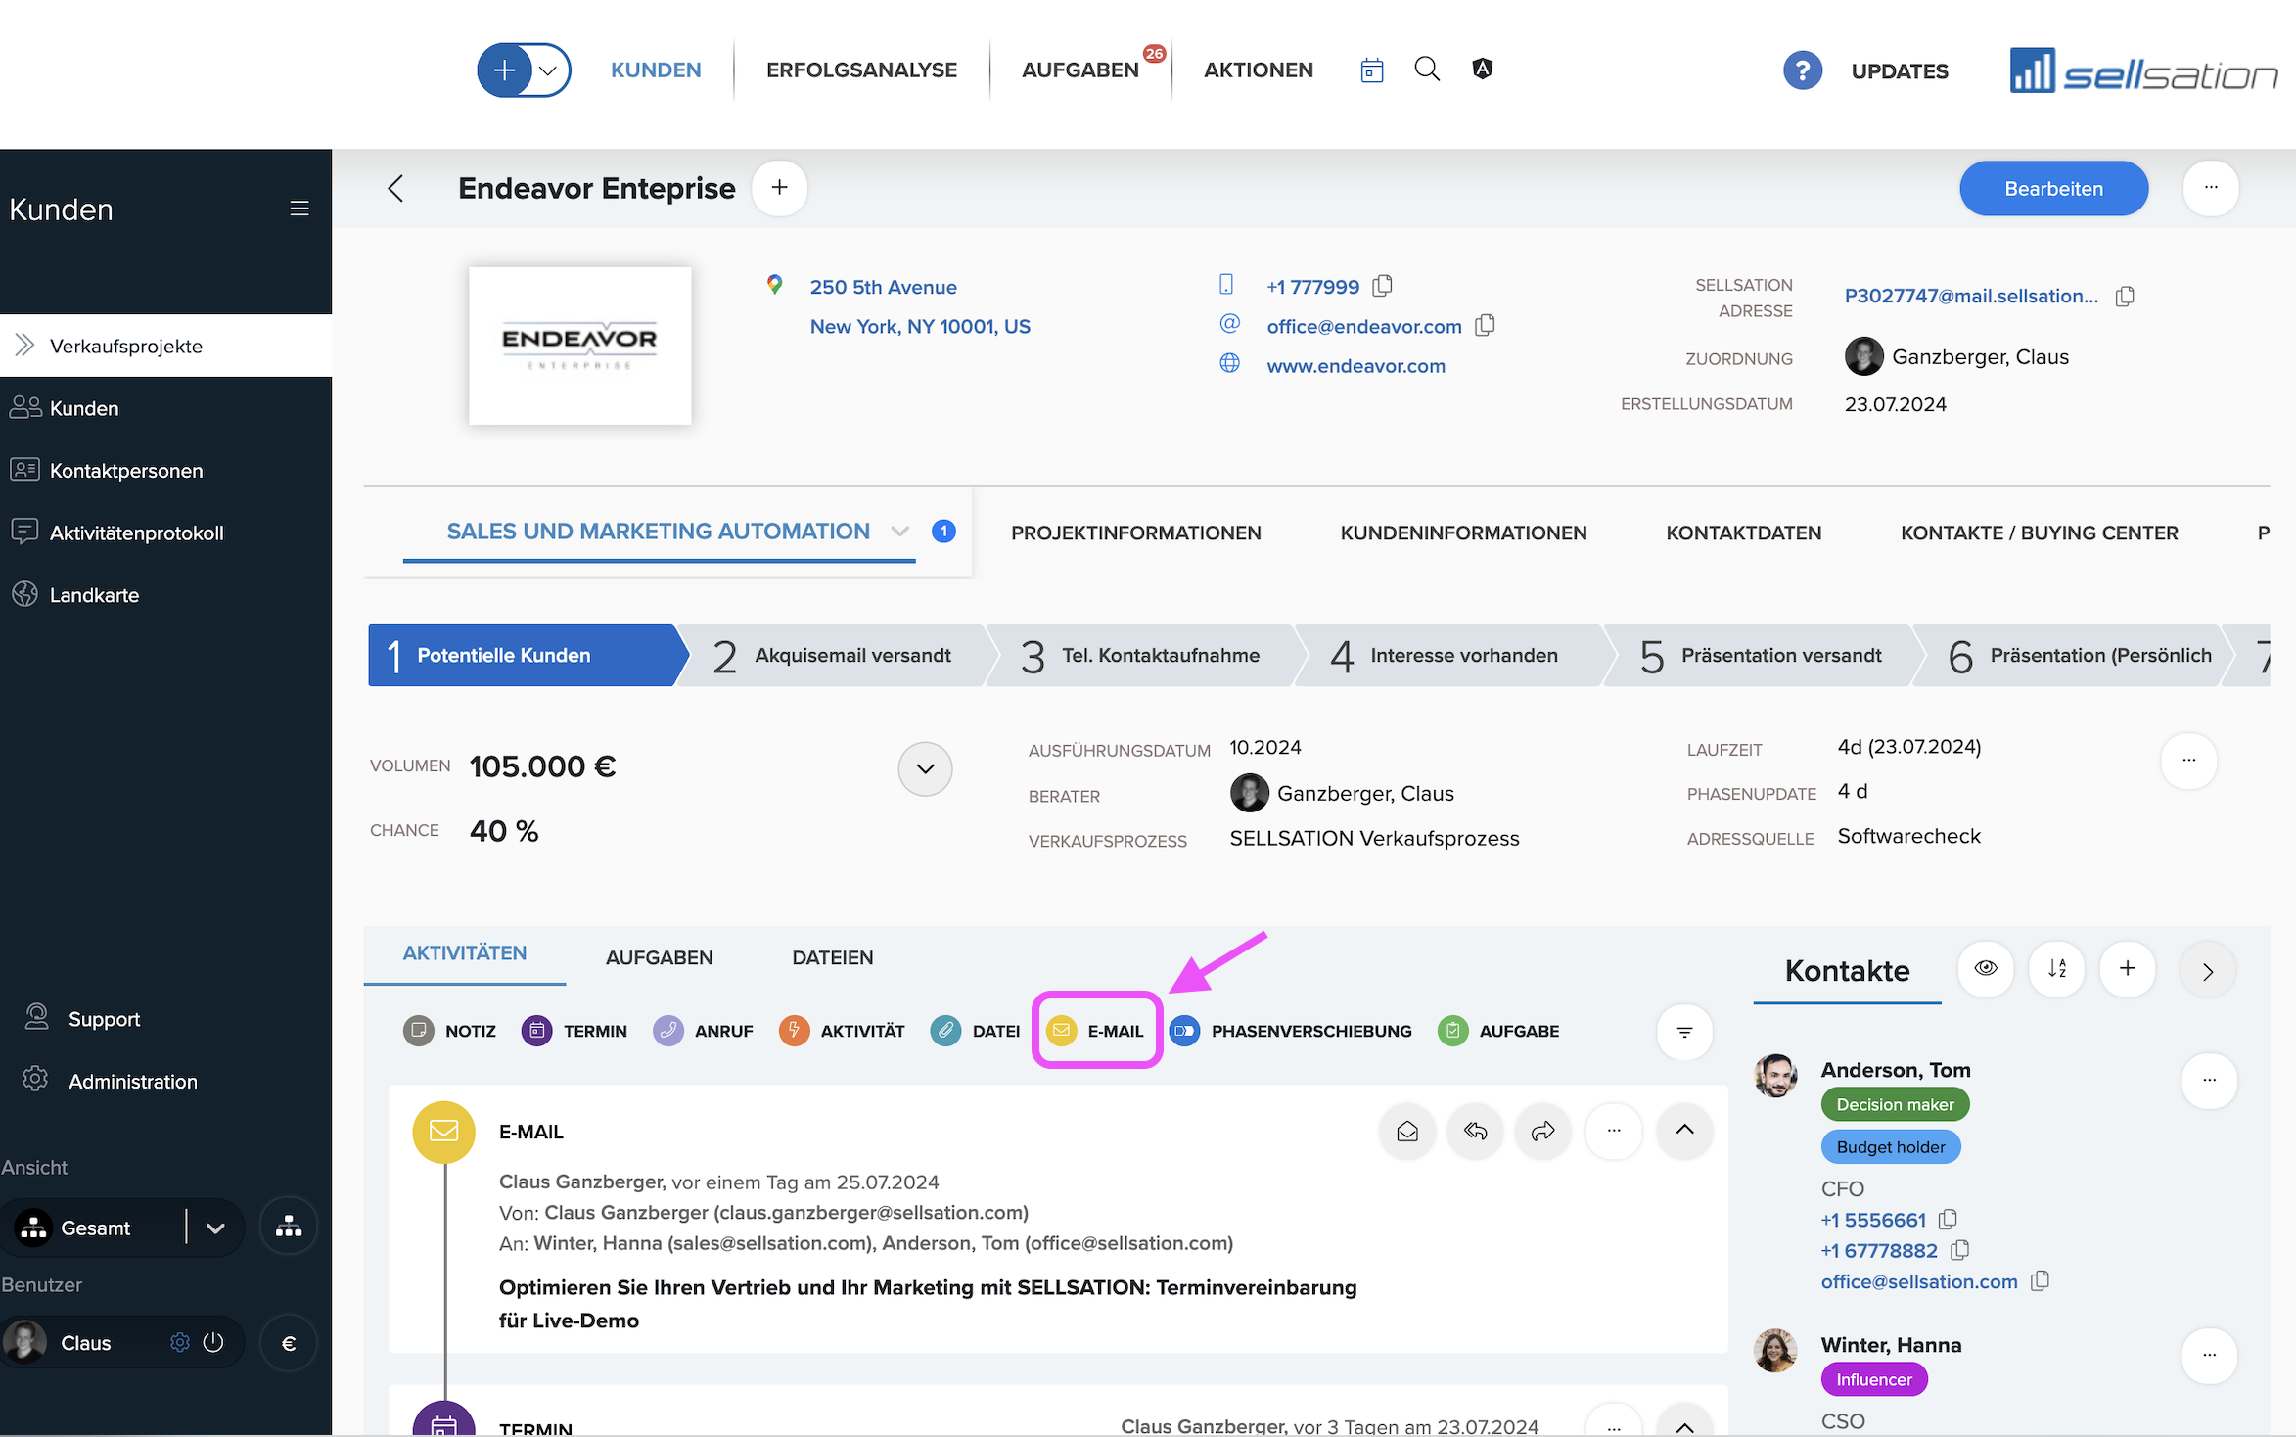Viewport: 2296px width, 1437px height.
Task: Open www.endeavor.com website link
Action: tap(1355, 365)
